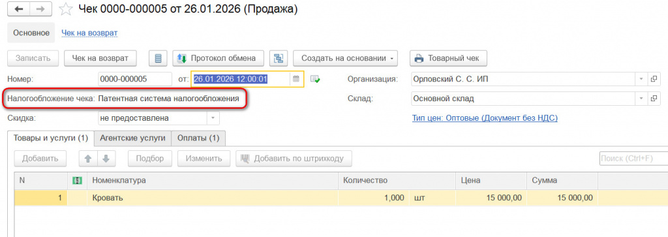Open Тип цен: Оптовые link
Screen dimensions: 668x237
point(485,118)
